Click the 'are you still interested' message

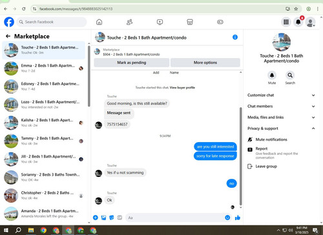tap(215, 147)
